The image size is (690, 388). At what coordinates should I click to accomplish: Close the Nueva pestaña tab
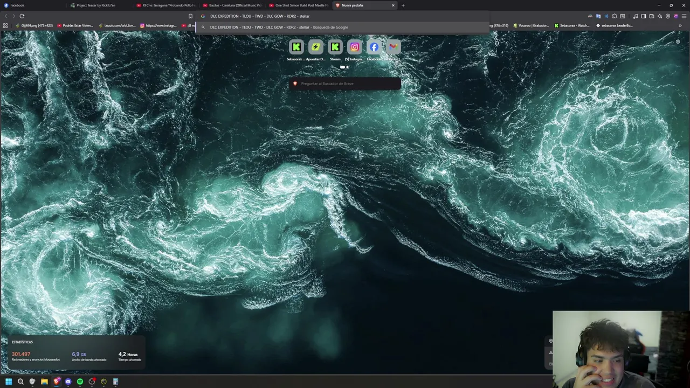[x=393, y=5]
